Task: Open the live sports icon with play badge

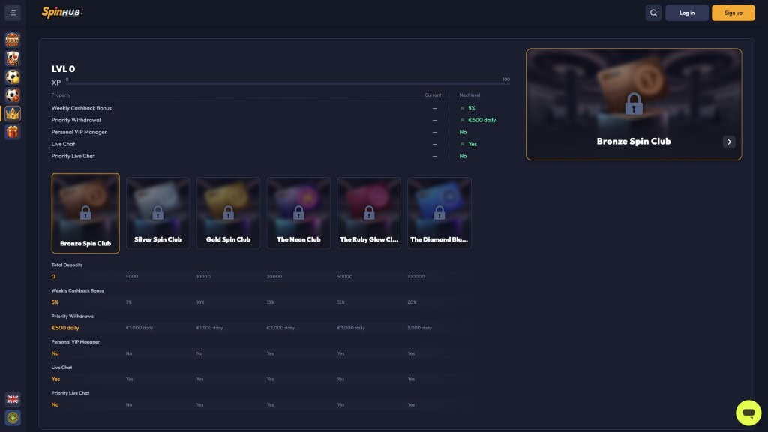Action: coord(13,95)
